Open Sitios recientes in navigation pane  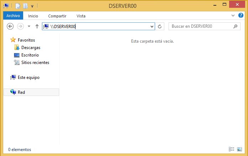(x=35, y=63)
